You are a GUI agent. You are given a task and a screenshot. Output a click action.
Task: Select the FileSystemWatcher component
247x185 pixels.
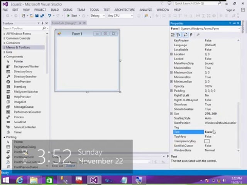tap(26, 92)
